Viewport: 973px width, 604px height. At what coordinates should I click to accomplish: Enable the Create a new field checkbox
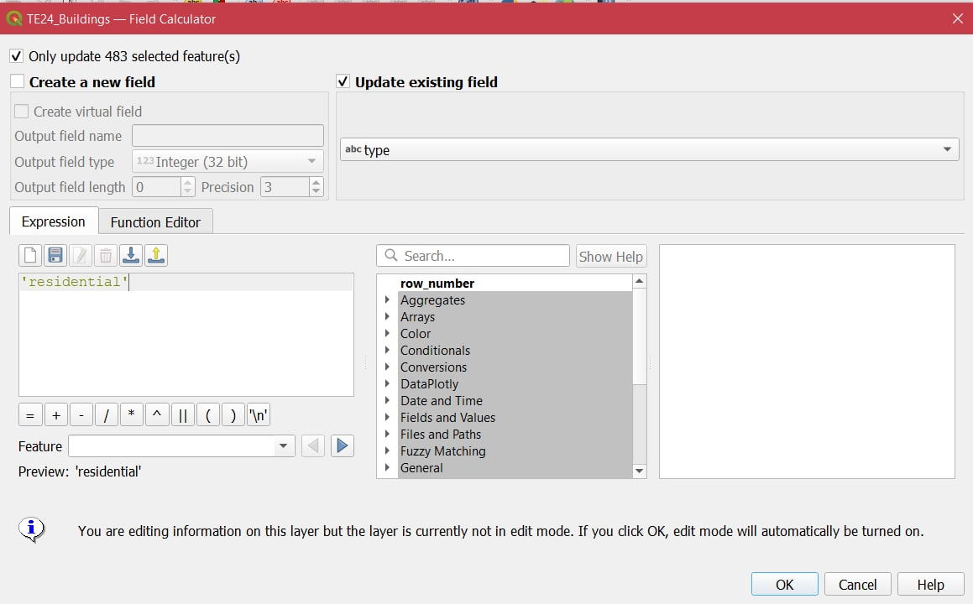tap(18, 82)
